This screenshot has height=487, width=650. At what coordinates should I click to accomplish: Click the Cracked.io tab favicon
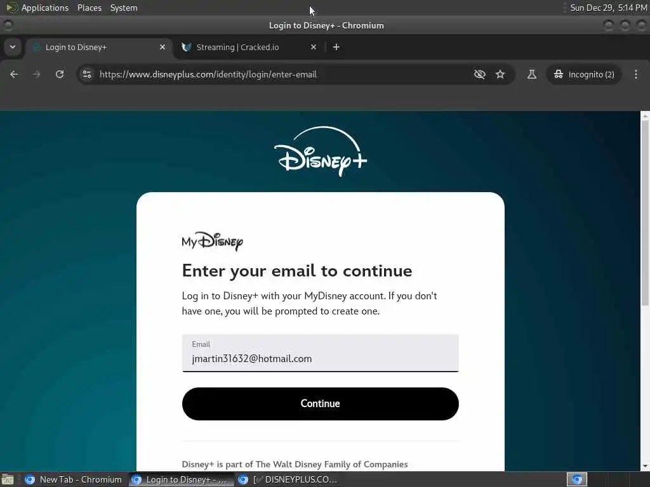(187, 47)
